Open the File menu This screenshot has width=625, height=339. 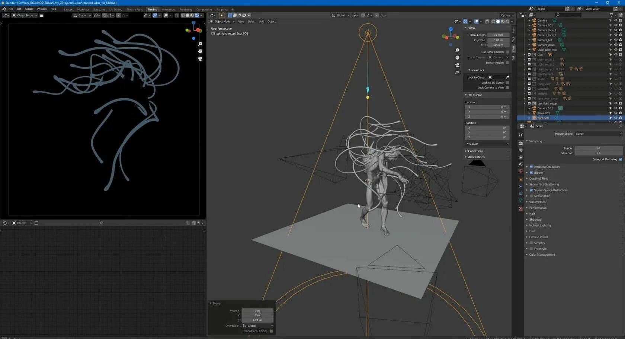(x=11, y=9)
